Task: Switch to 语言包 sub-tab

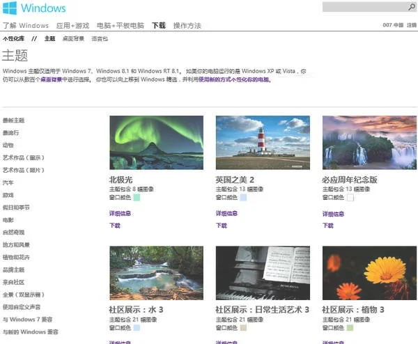Action: point(100,38)
